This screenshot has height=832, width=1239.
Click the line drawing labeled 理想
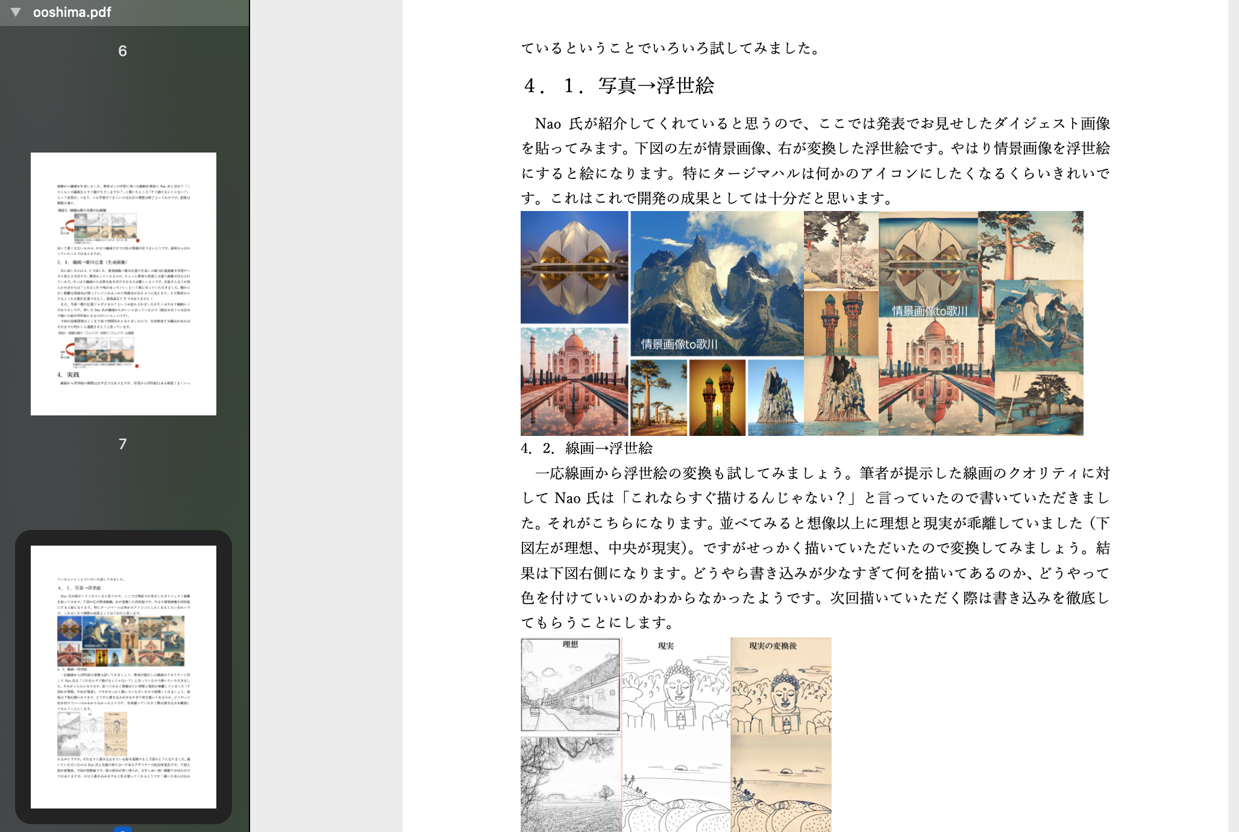pyautogui.click(x=571, y=684)
